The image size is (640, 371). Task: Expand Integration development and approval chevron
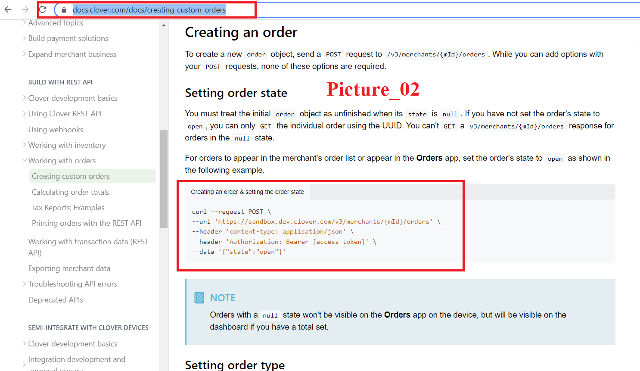point(24,365)
